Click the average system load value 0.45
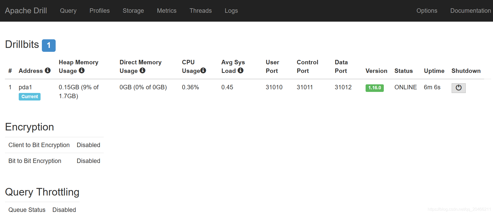The image size is (493, 214). pyautogui.click(x=227, y=87)
